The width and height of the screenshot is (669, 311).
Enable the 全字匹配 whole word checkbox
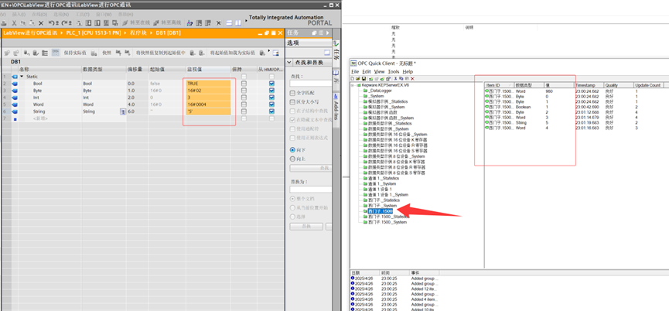[x=292, y=93]
